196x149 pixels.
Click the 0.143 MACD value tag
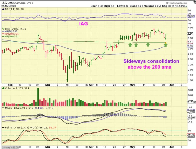coord(191,112)
